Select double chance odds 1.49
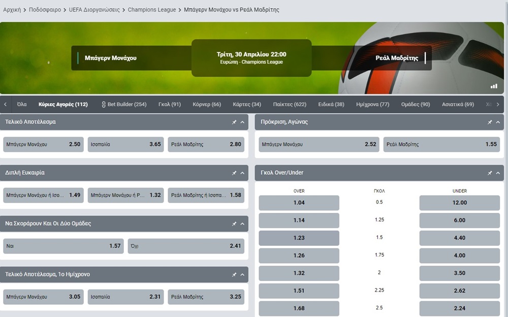This screenshot has height=317, width=508. pyautogui.click(x=43, y=195)
